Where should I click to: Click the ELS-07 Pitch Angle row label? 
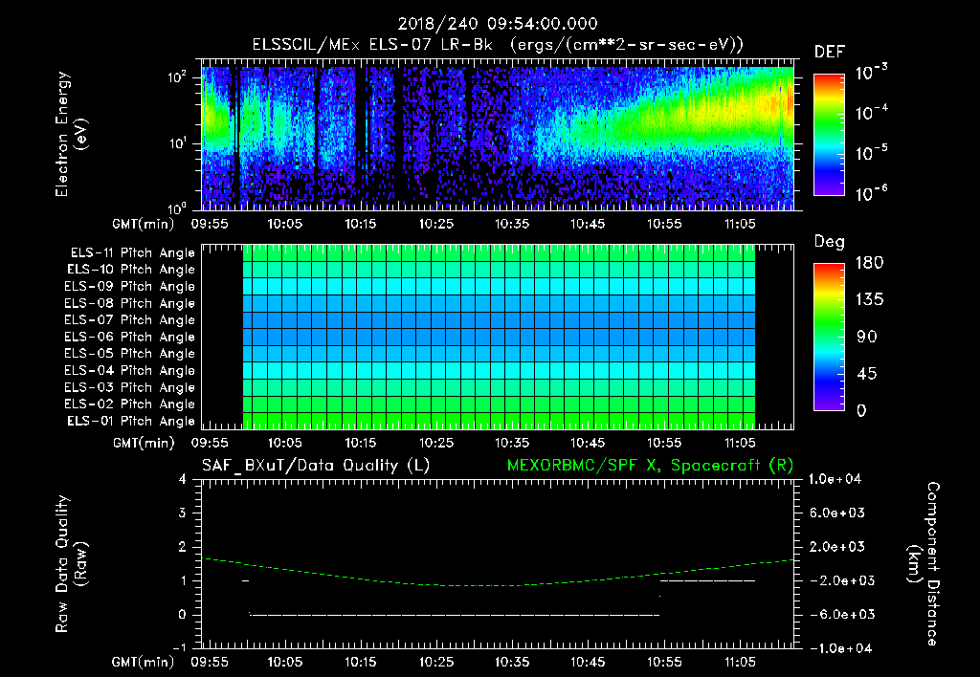(x=129, y=319)
